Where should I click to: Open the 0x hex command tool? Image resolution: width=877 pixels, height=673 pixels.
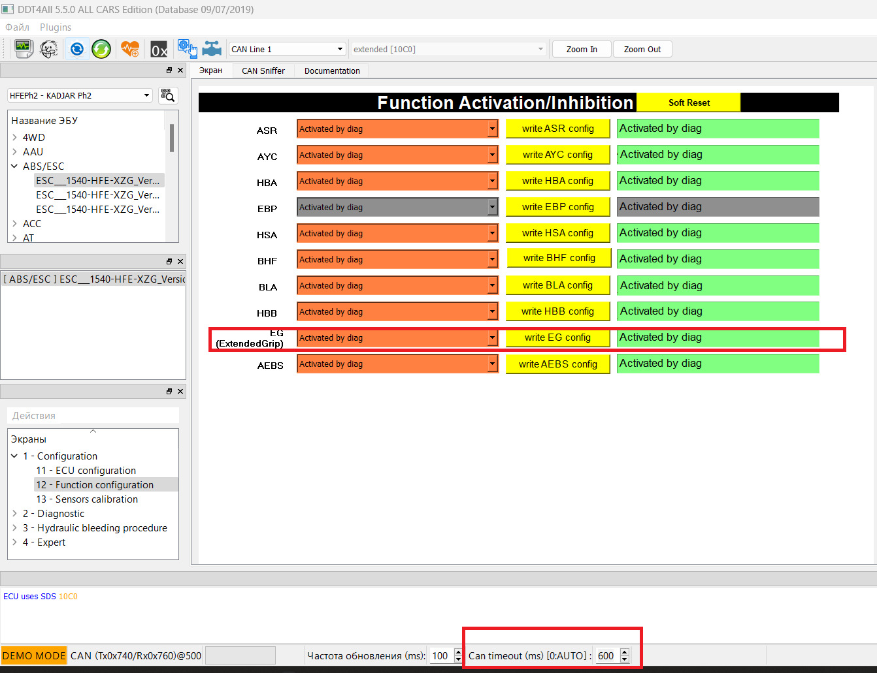click(159, 50)
